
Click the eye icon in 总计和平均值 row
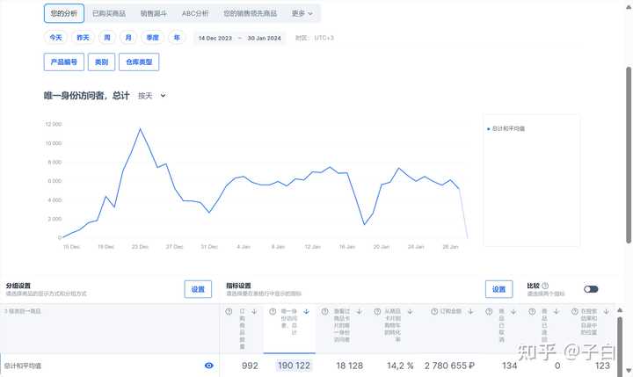click(209, 365)
